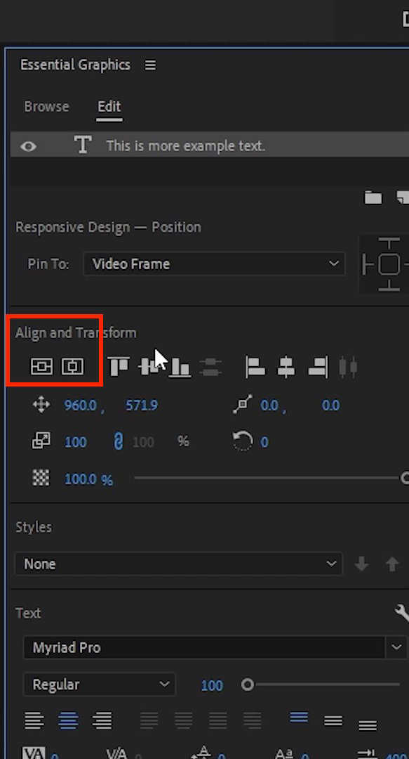
Task: Bottom align the text vertically
Action: (x=368, y=725)
